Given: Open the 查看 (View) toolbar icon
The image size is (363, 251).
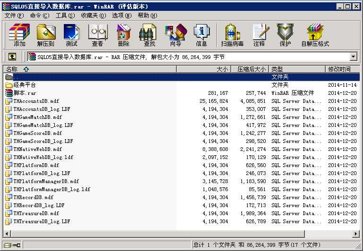Looking at the screenshot, I should point(97,35).
